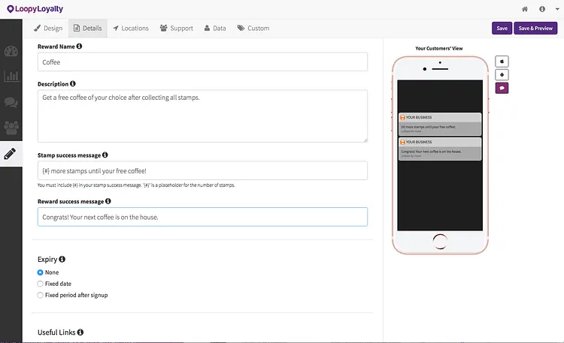Click the home icon in top bar

pyautogui.click(x=525, y=9)
